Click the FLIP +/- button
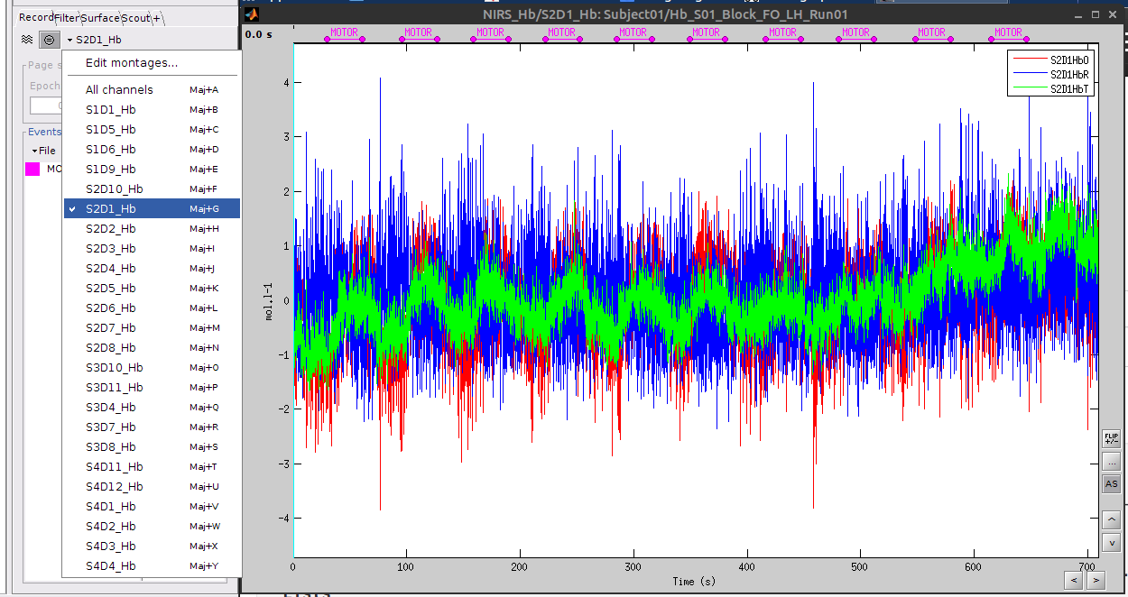This screenshot has height=597, width=1128. point(1112,439)
